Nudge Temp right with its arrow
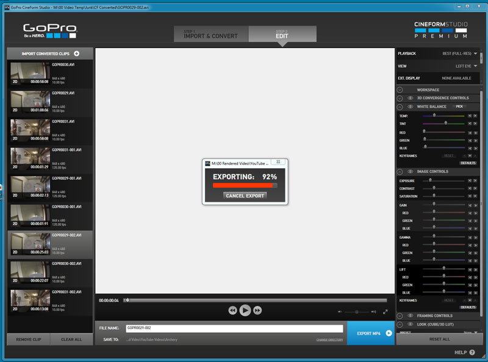The height and width of the screenshot is (362, 488). 475,116
